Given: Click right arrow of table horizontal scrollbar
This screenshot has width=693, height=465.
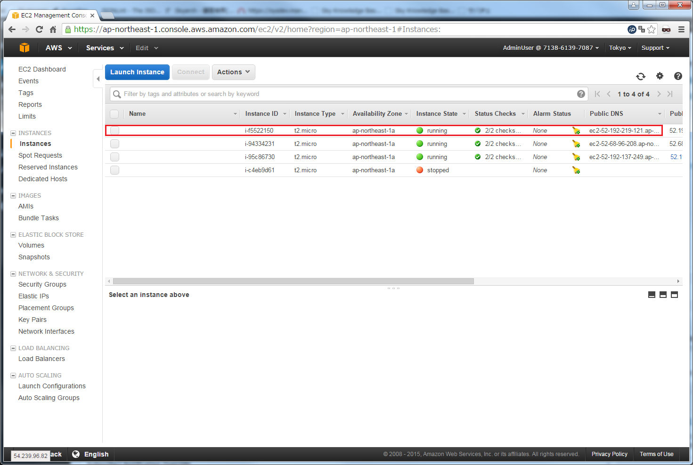Looking at the screenshot, I should 678,281.
